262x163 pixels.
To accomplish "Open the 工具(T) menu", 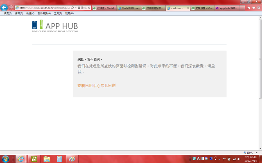I will 58,13.
